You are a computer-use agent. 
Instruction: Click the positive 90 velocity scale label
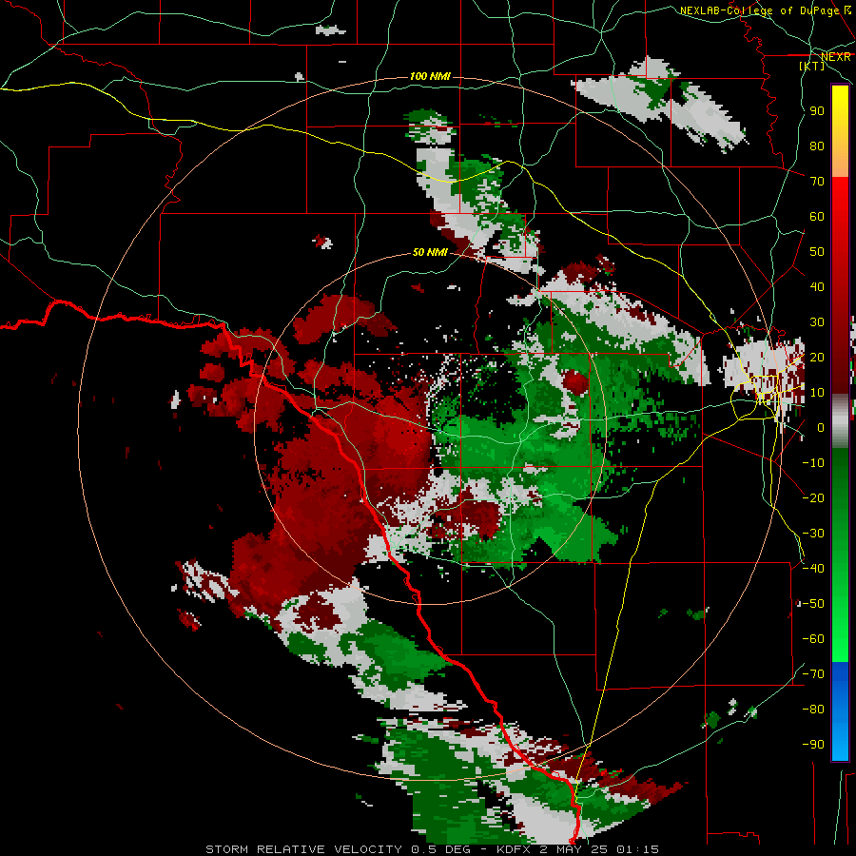(817, 111)
